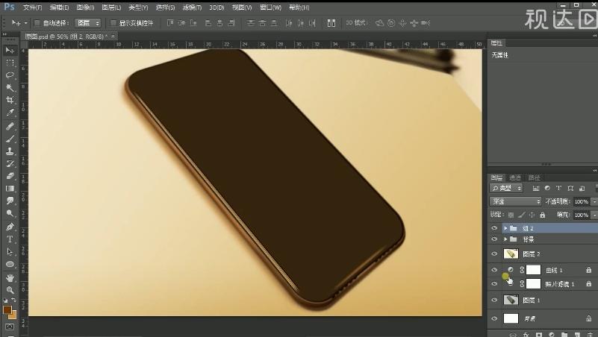The width and height of the screenshot is (598, 337).
Task: Select the Type tool
Action: point(10,239)
